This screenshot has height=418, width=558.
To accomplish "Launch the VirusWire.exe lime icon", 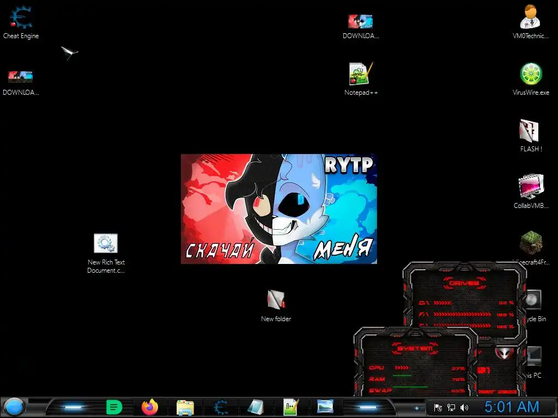I will [x=531, y=79].
